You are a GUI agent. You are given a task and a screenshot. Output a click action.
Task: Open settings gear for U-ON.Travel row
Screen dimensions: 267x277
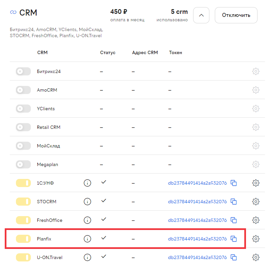256,257
